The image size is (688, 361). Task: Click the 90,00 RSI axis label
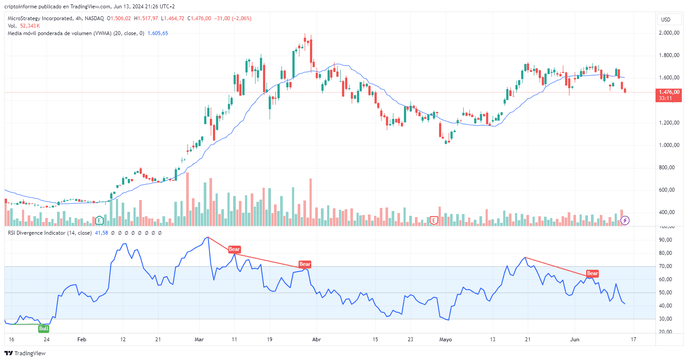[666, 240]
